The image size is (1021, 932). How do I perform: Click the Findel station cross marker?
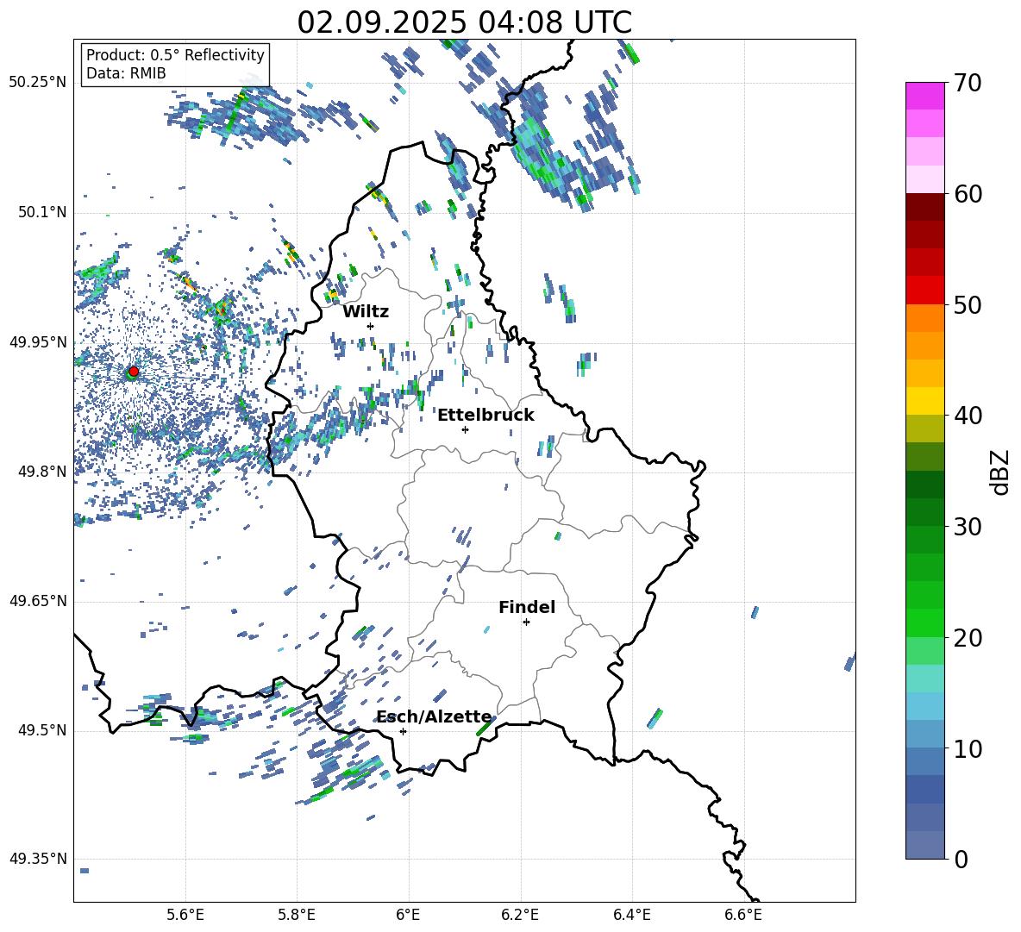pyautogui.click(x=526, y=622)
